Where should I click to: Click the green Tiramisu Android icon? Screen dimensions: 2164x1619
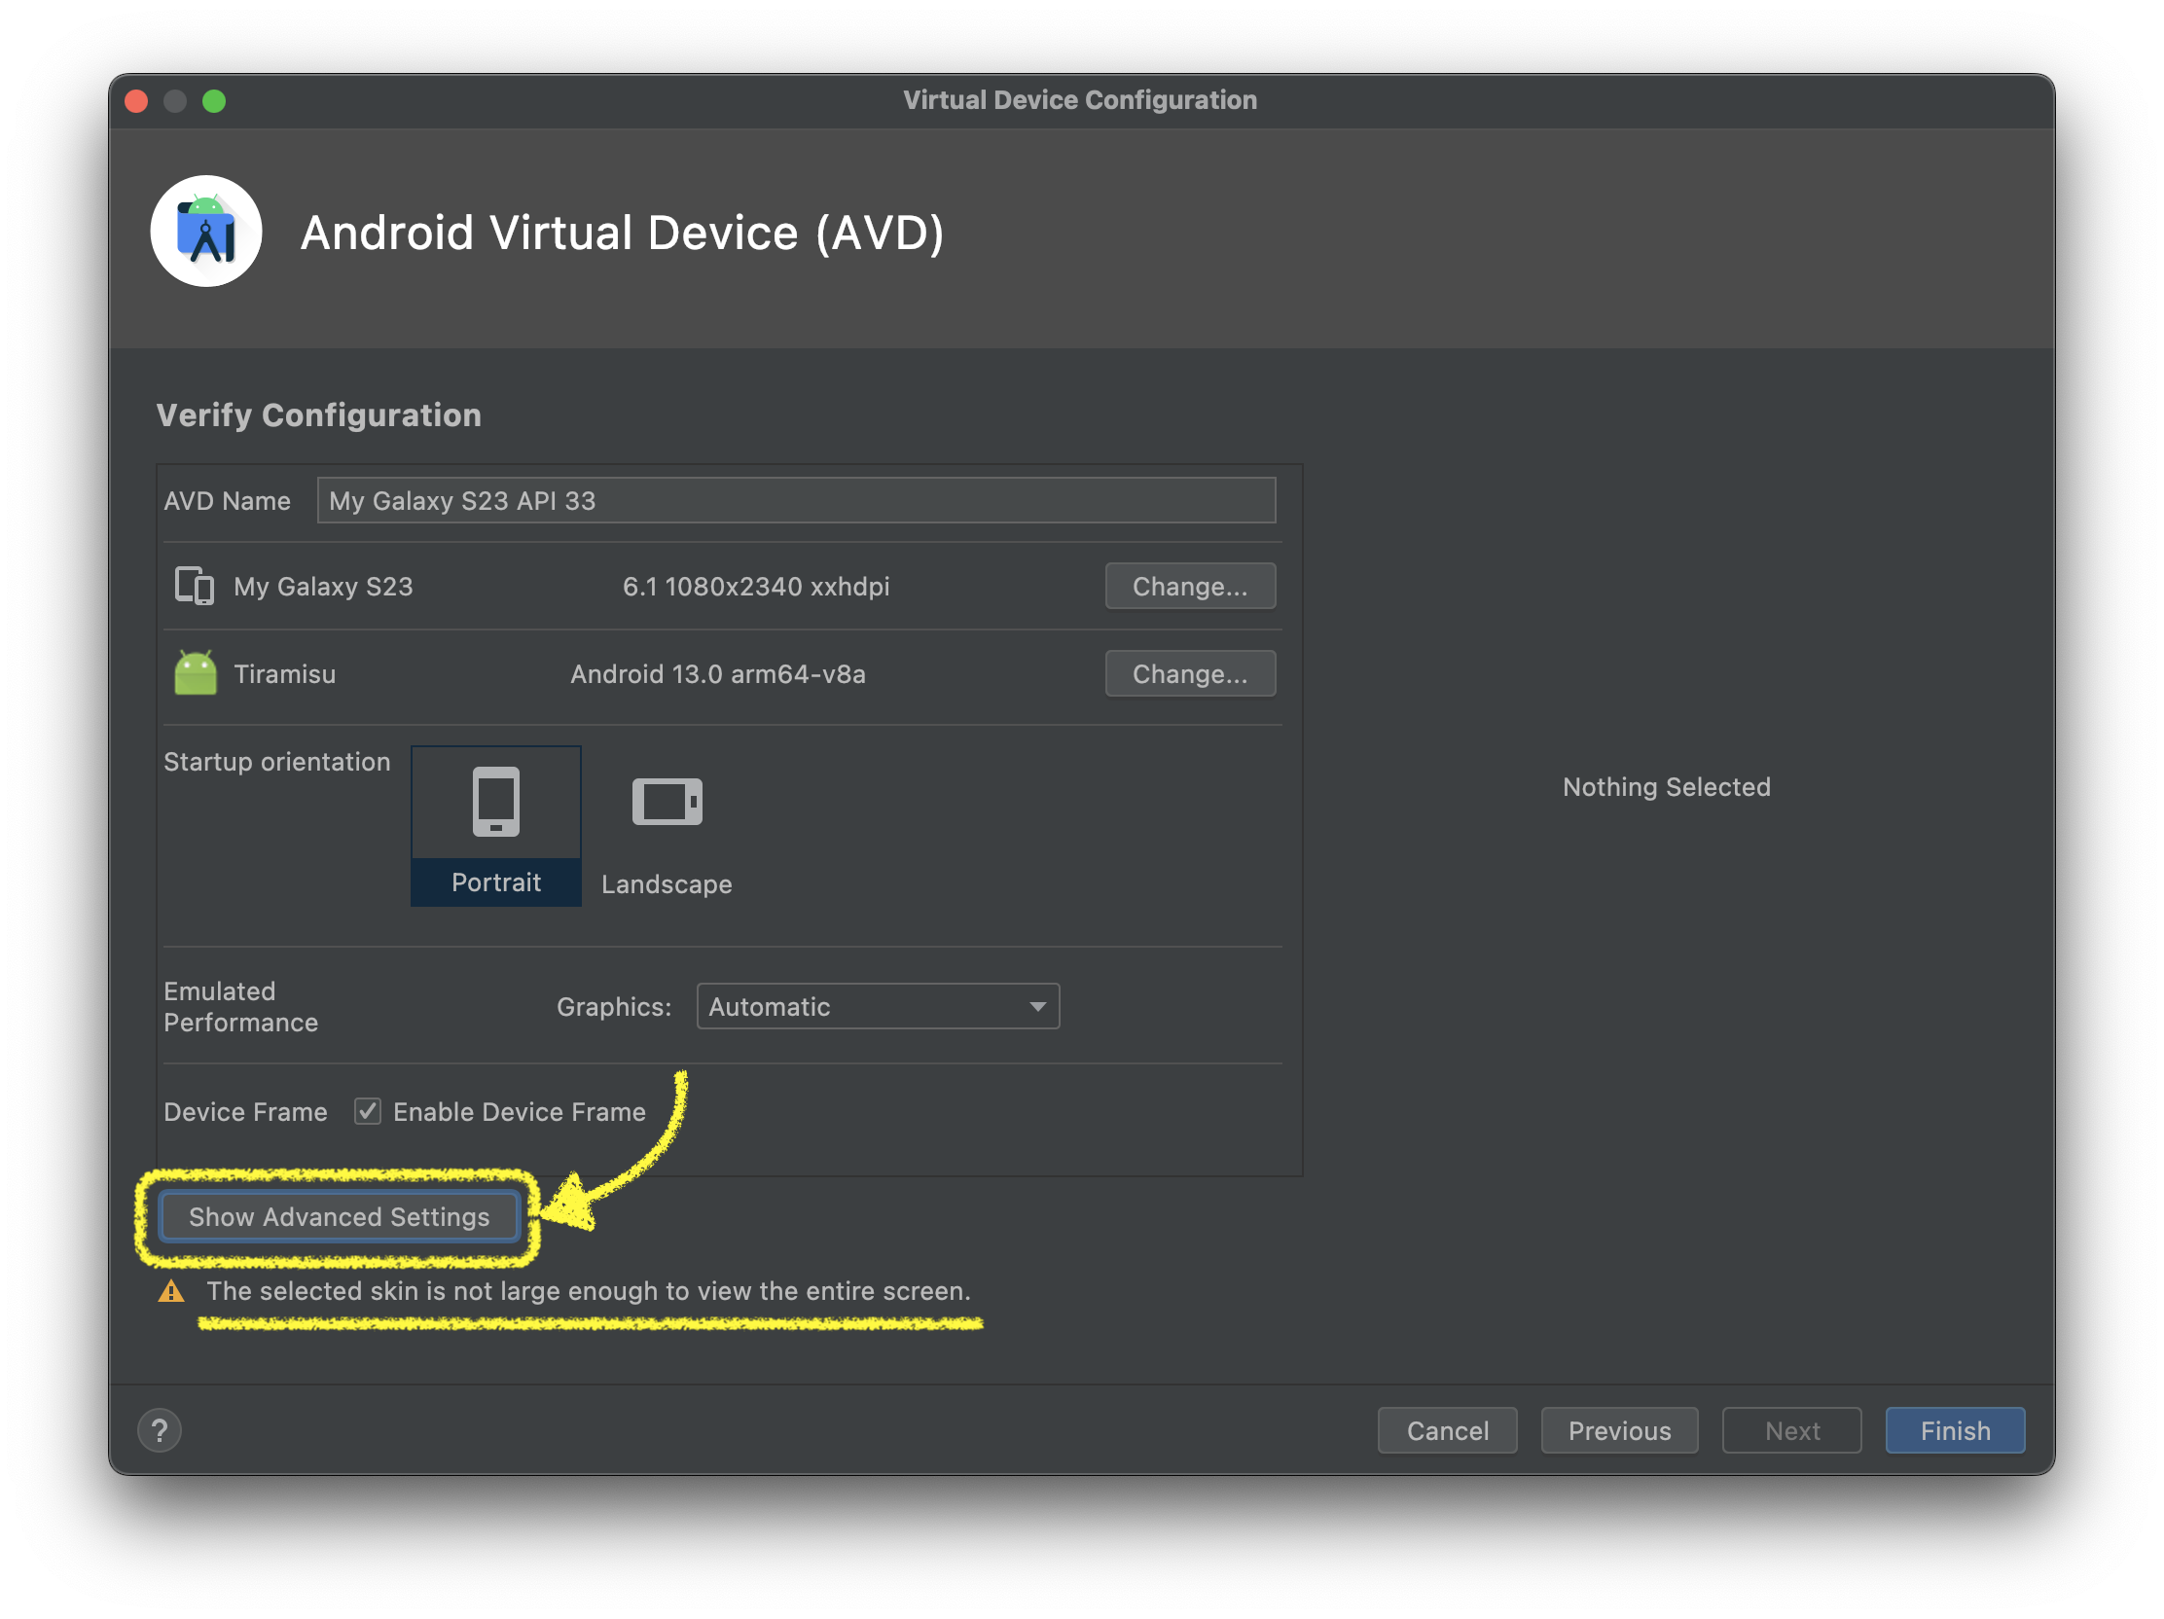click(195, 673)
